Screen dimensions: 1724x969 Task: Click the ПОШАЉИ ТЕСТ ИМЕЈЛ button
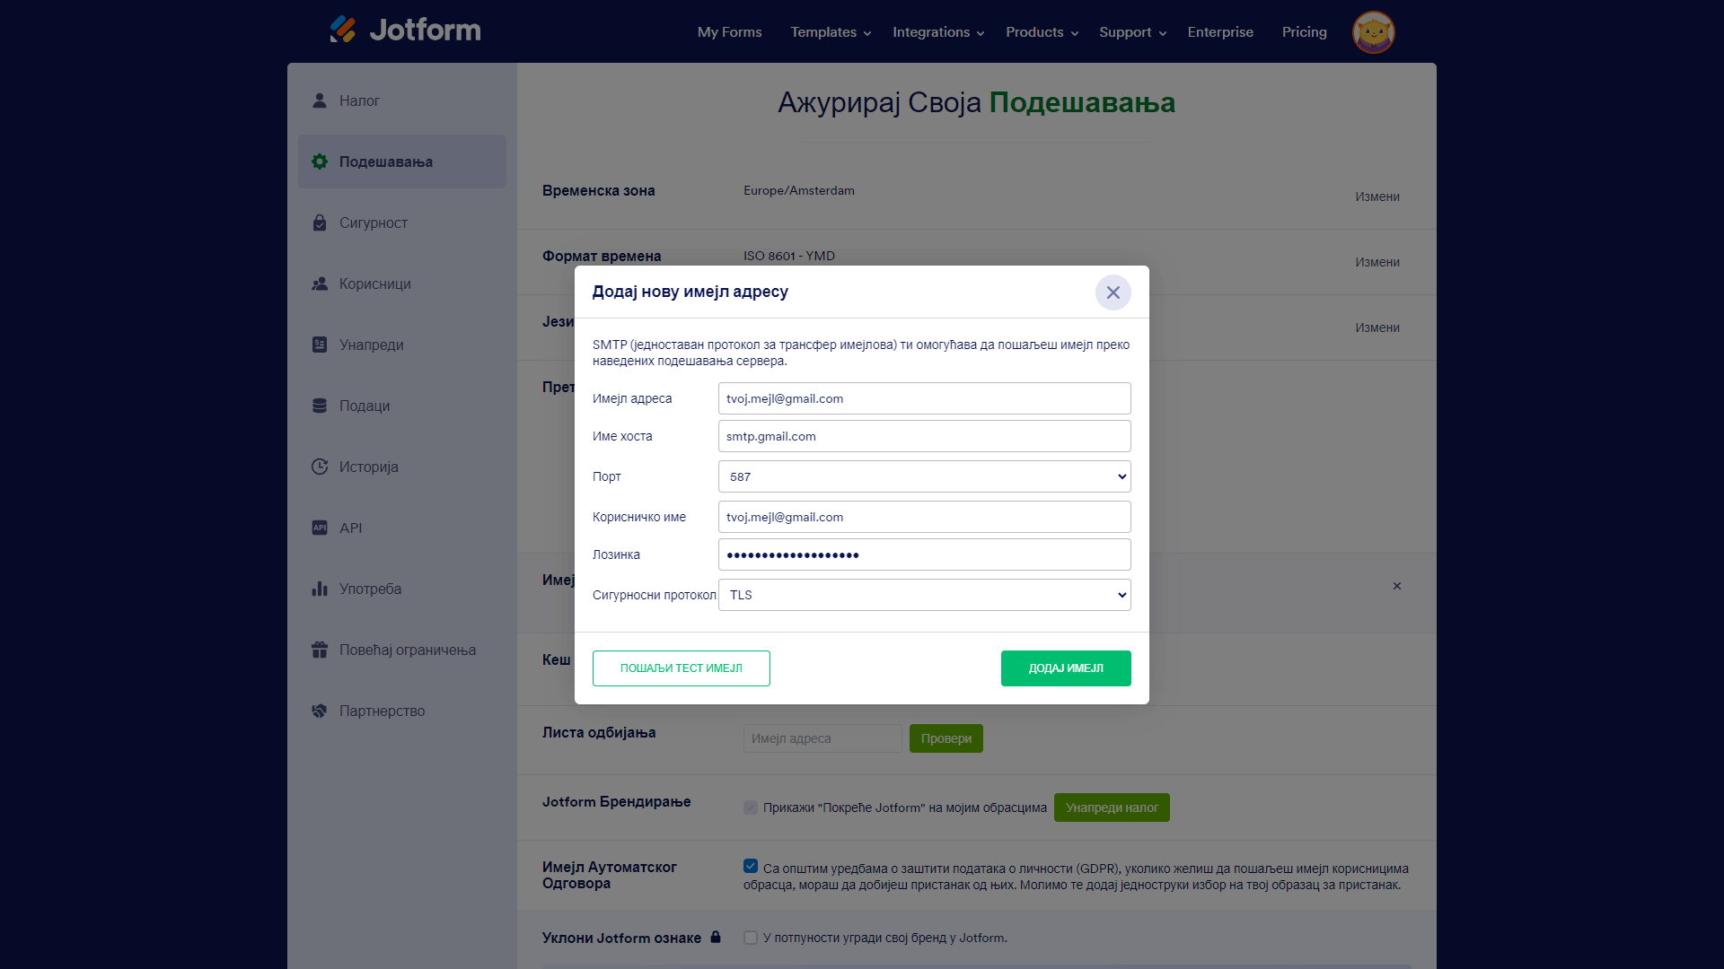click(x=681, y=668)
